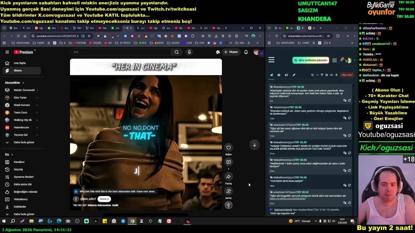Open the weather widget showing 29°C Güneşli

[x=300, y=221]
